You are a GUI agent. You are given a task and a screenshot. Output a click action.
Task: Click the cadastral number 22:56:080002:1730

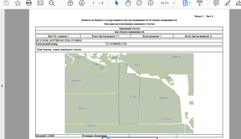(x=117, y=44)
